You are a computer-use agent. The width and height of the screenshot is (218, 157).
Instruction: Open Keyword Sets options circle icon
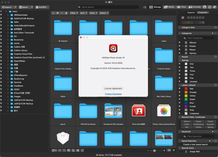point(215,117)
